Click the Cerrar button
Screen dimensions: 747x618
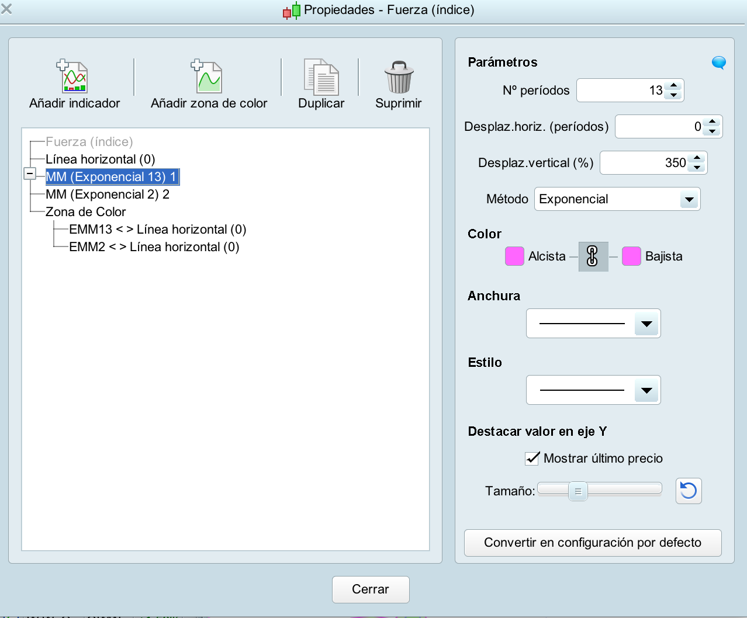point(371,589)
